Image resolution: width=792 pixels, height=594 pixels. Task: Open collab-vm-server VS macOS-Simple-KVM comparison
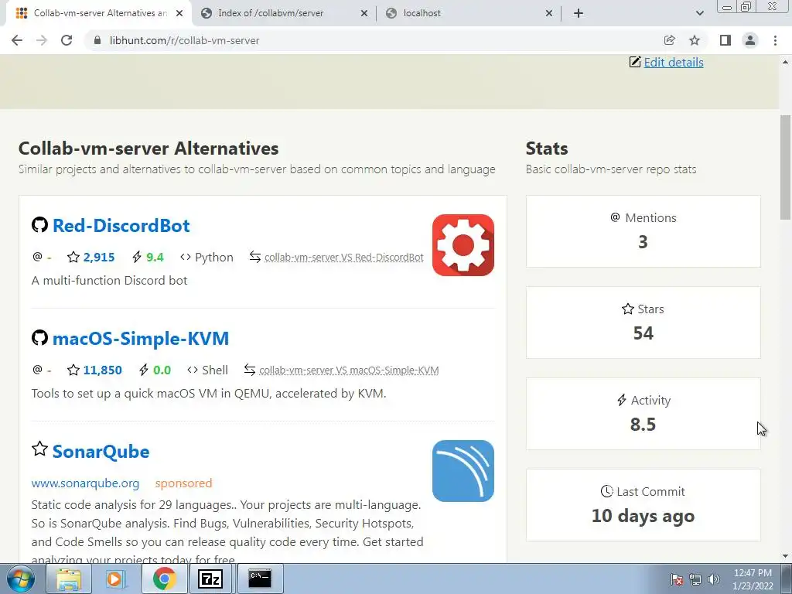click(349, 370)
